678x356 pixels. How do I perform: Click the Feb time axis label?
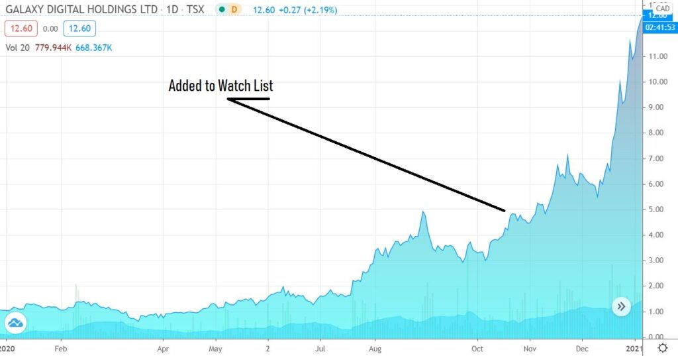click(x=60, y=349)
